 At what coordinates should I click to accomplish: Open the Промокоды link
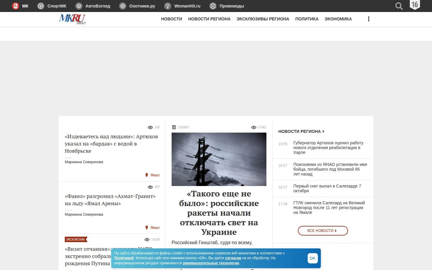pyautogui.click(x=232, y=6)
